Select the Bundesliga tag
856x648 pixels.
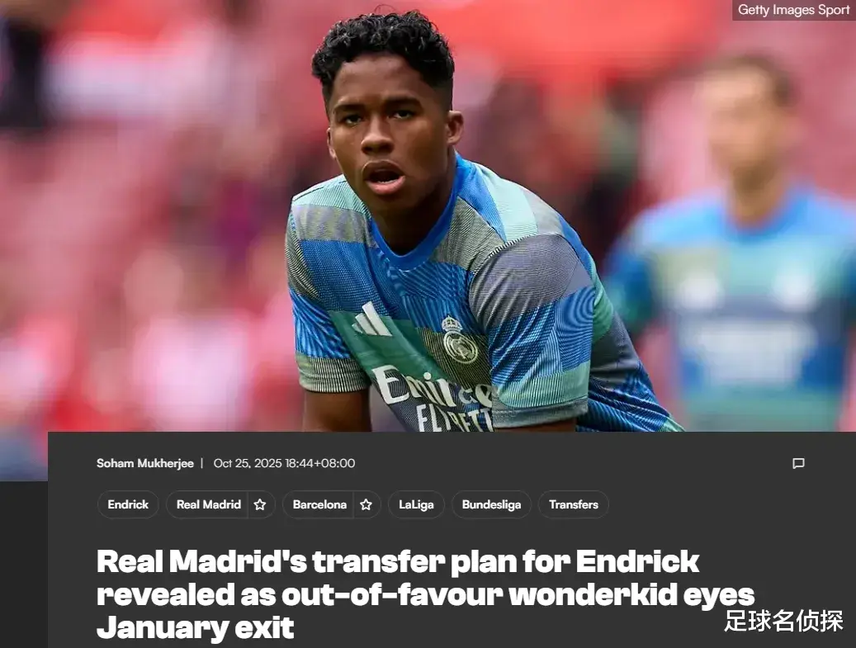tap(491, 504)
